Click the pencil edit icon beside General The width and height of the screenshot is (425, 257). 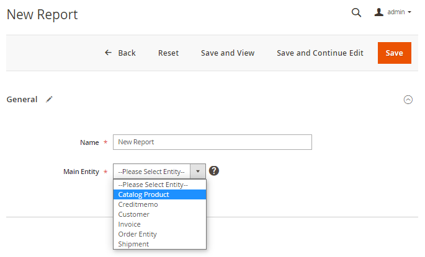click(50, 99)
